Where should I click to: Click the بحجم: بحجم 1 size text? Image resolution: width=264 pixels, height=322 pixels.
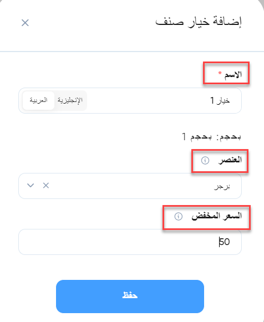(x=212, y=136)
